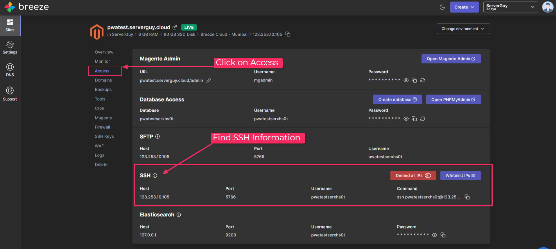Toggle dark mode moon icon
This screenshot has height=249, width=556.
tap(442, 7)
